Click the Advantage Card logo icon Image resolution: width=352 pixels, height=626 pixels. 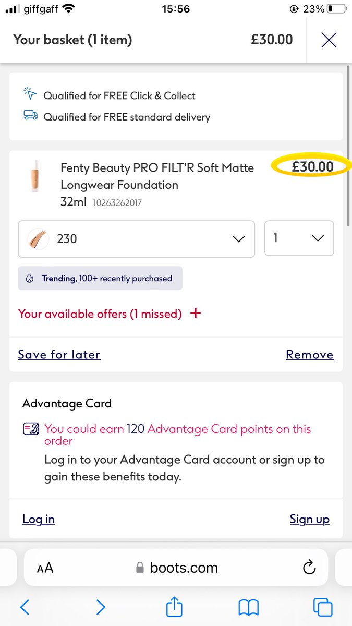[x=32, y=429]
